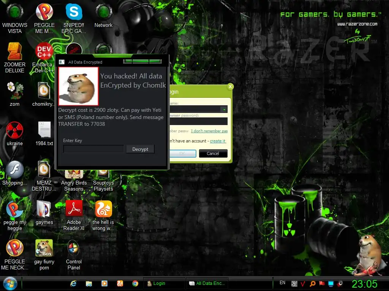
Task: Close the Login window with the X
Action: tap(230, 86)
